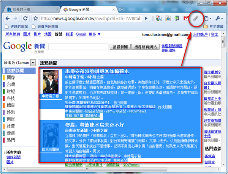Image resolution: width=228 pixels, height=174 pixels.
Task: Select 財經 category in the sidebar
Action: tap(11, 91)
